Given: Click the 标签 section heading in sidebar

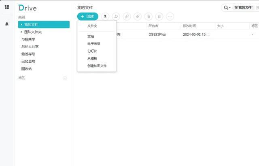Looking at the screenshot, I should click(x=21, y=78).
